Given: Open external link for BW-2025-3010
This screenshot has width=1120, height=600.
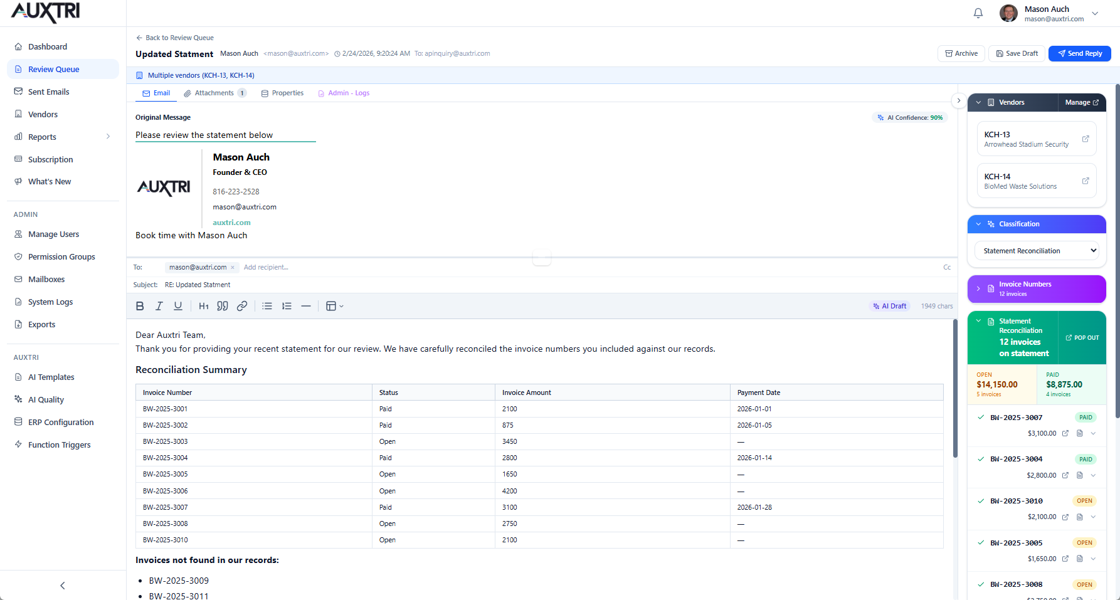Looking at the screenshot, I should 1065,517.
